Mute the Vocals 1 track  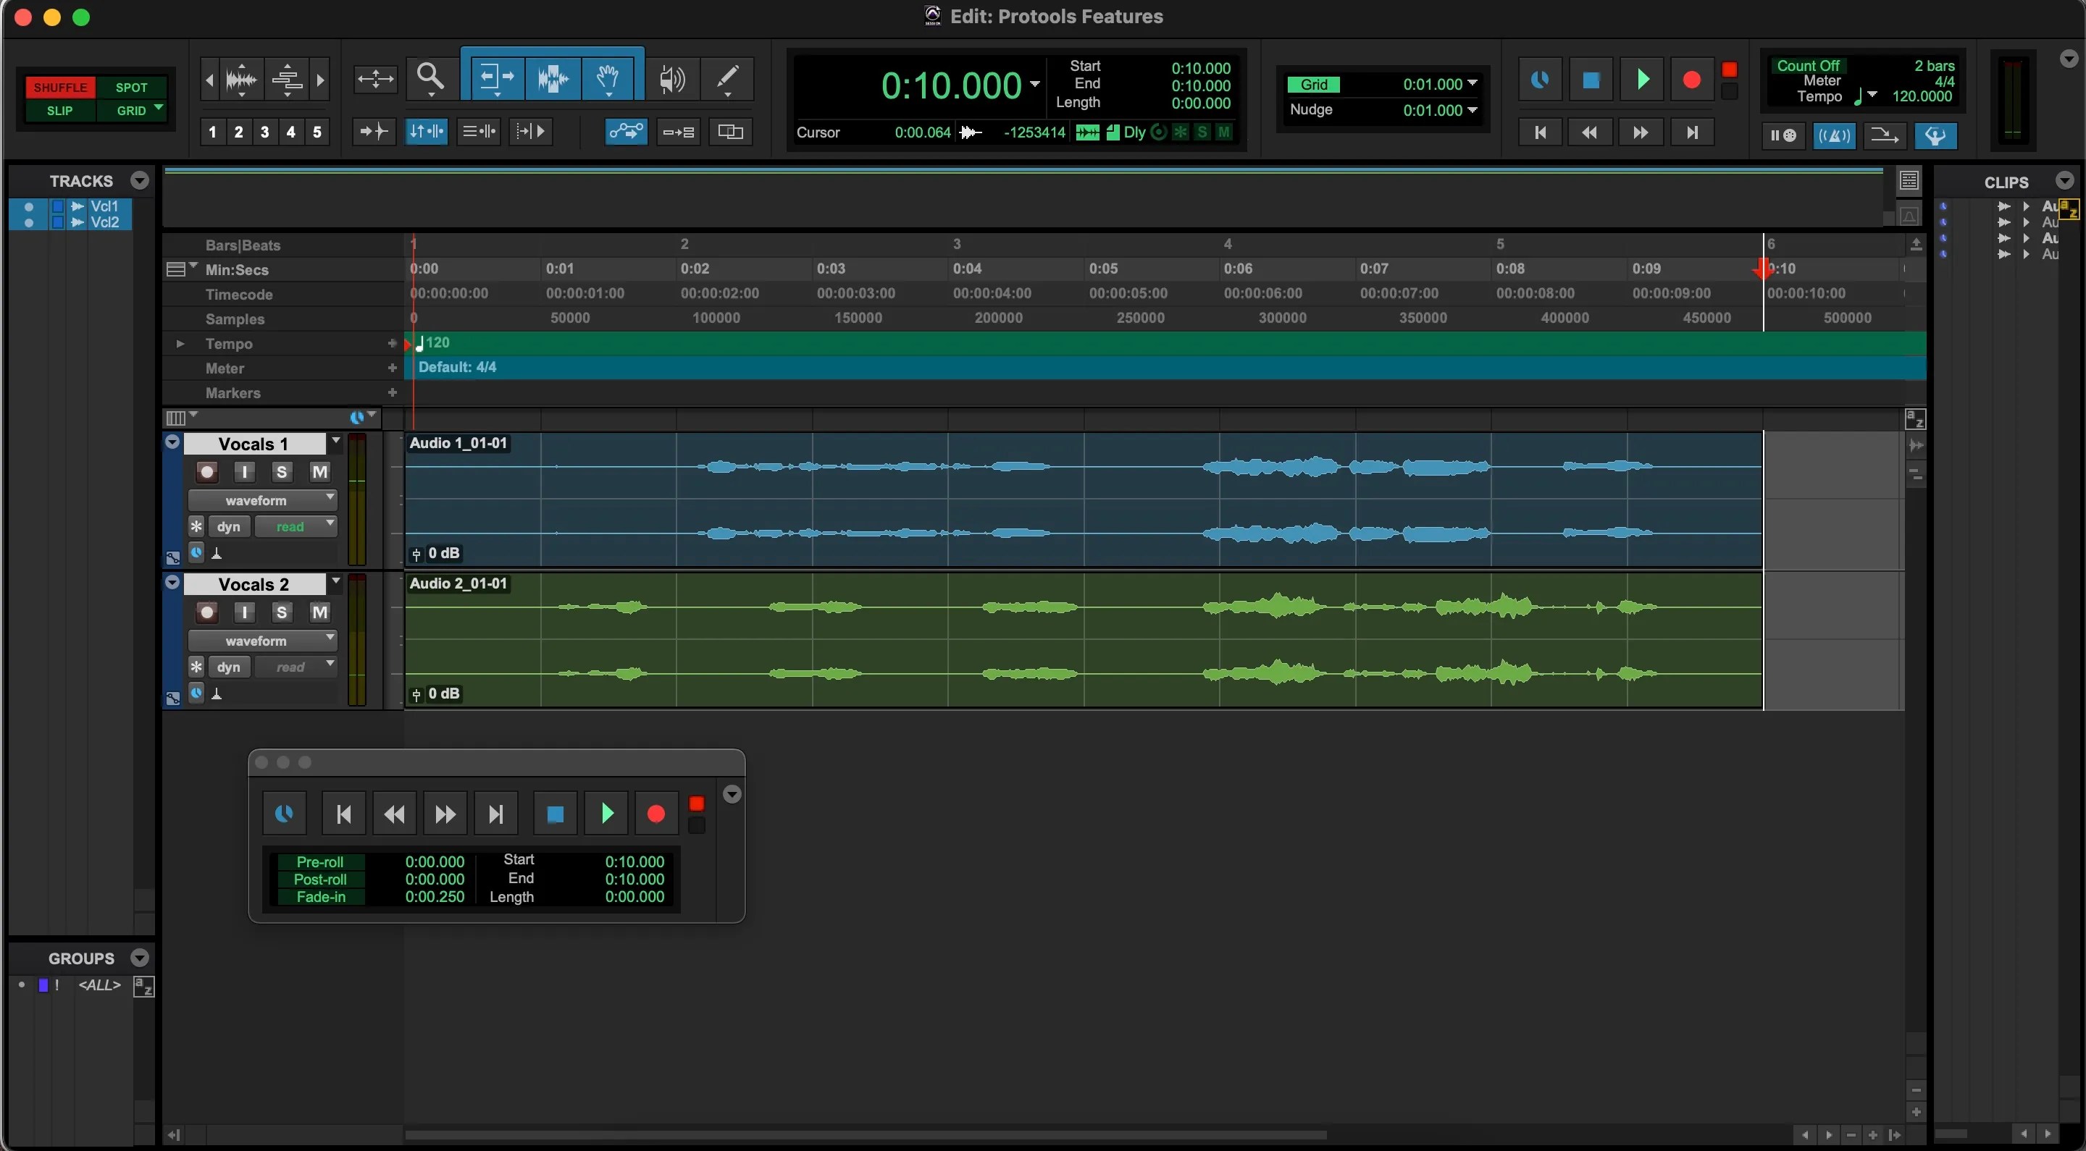coord(320,472)
